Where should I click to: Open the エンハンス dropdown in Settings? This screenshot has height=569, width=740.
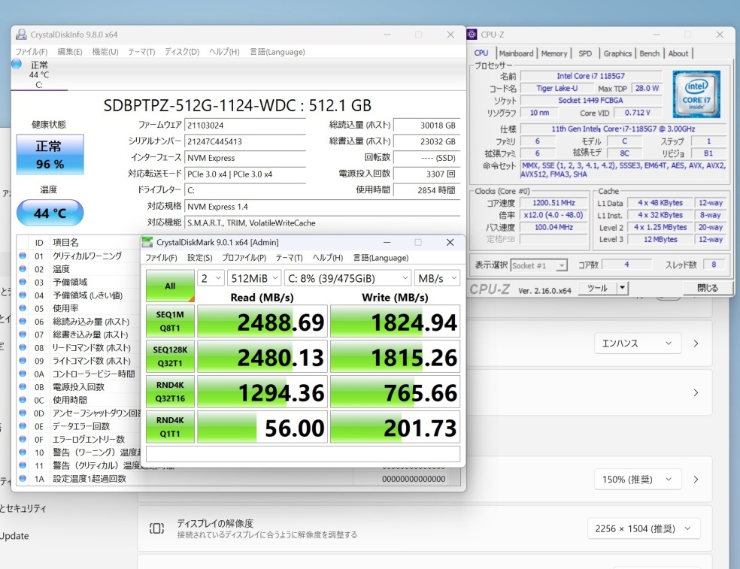(x=638, y=344)
